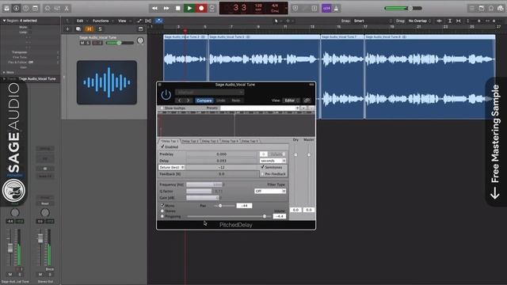Open the Drag No Overlap dropdown
The width and height of the screenshot is (507, 285).
tap(419, 21)
